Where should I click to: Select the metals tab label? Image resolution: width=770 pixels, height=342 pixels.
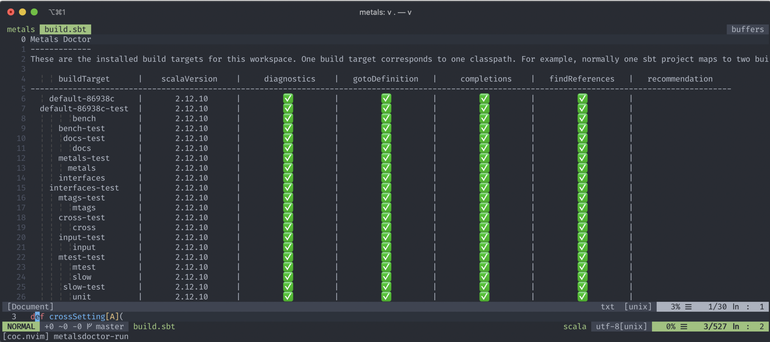21,29
